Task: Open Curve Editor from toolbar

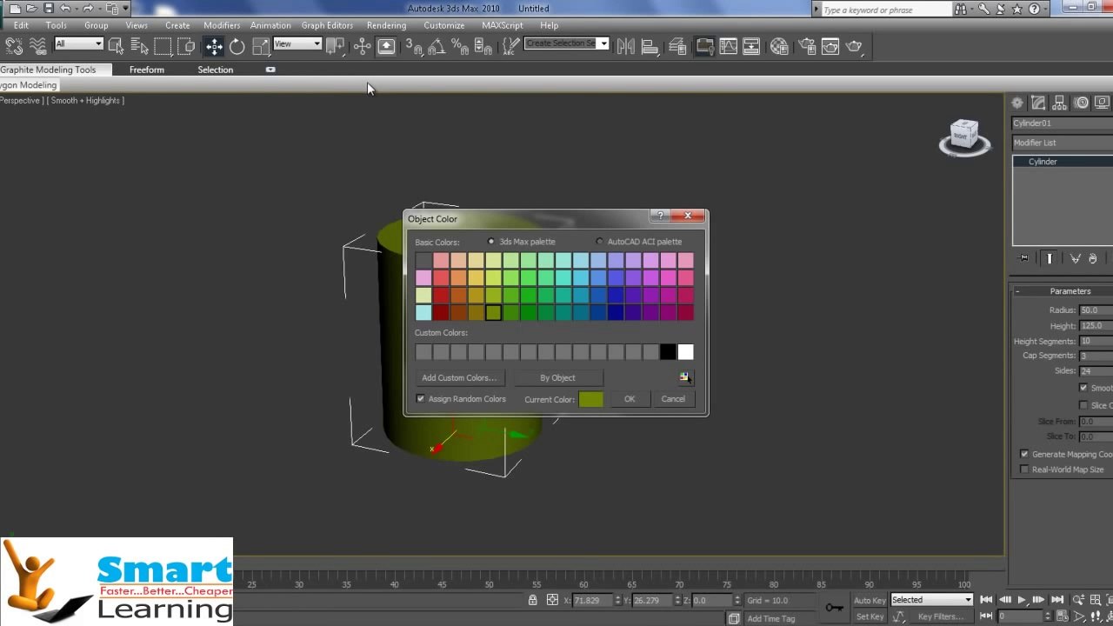Action: pyautogui.click(x=728, y=46)
